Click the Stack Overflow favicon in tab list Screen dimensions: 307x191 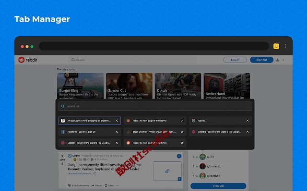tap(128, 132)
